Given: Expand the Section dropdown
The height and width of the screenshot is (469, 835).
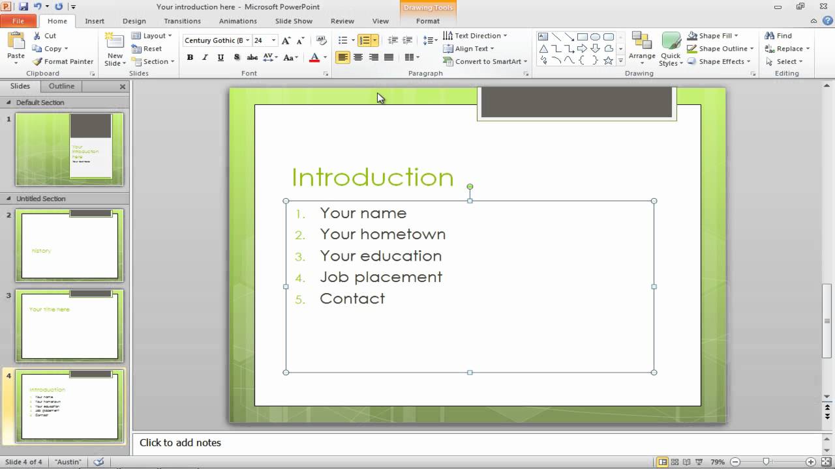Looking at the screenshot, I should (x=153, y=62).
